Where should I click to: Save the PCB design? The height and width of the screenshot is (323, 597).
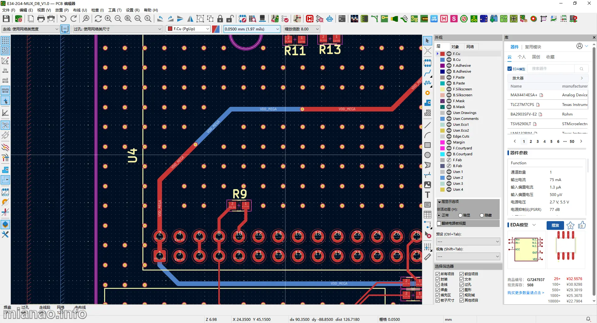(6, 19)
